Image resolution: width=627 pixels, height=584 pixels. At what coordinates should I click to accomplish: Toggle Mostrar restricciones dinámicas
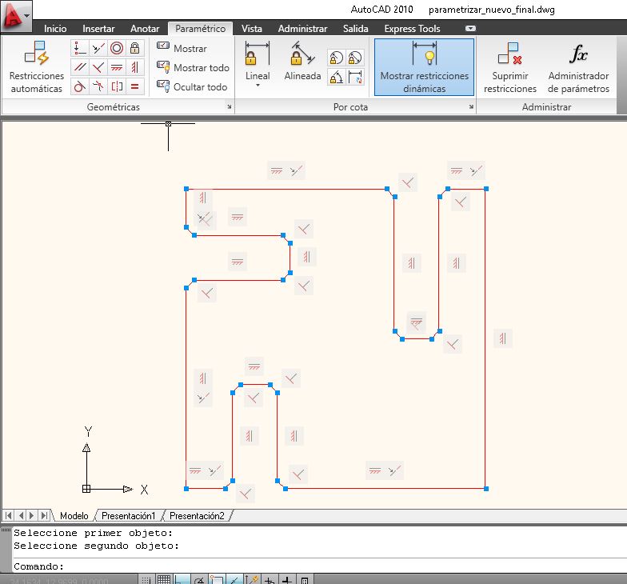[424, 67]
